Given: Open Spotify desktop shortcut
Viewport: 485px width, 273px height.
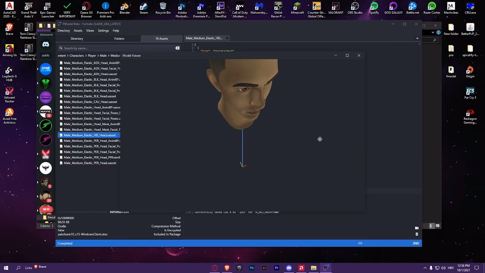Looking at the screenshot, I should point(374,9).
